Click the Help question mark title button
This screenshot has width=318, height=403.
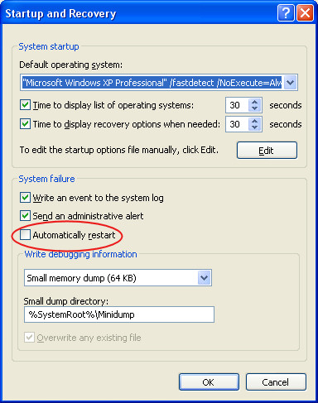[x=286, y=12]
